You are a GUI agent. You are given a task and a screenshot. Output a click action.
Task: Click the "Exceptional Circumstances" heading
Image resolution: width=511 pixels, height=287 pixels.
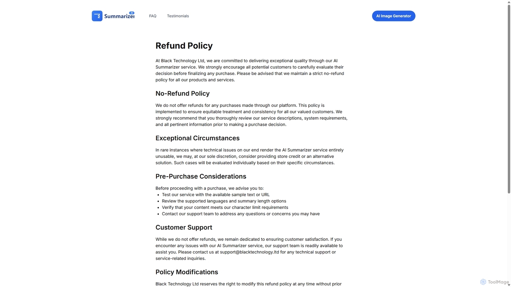point(198,138)
